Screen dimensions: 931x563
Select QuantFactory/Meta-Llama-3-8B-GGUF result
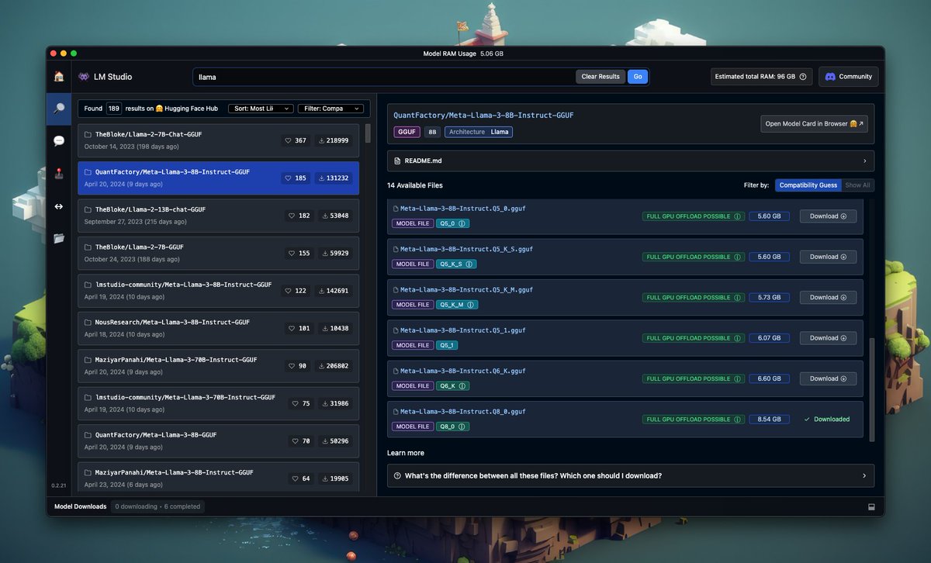[218, 440]
